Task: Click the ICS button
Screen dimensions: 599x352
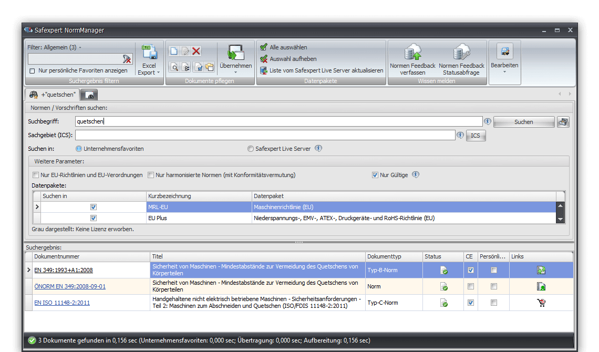Action: pyautogui.click(x=476, y=136)
